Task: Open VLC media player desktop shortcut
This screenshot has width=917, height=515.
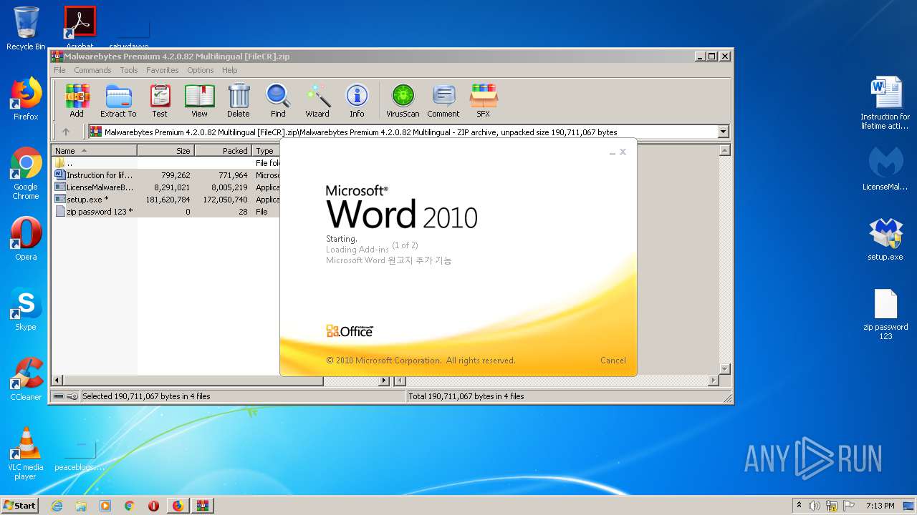Action: click(x=26, y=453)
